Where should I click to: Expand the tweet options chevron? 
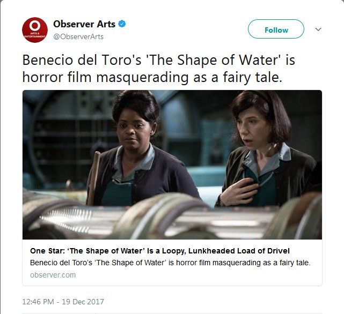(x=318, y=29)
